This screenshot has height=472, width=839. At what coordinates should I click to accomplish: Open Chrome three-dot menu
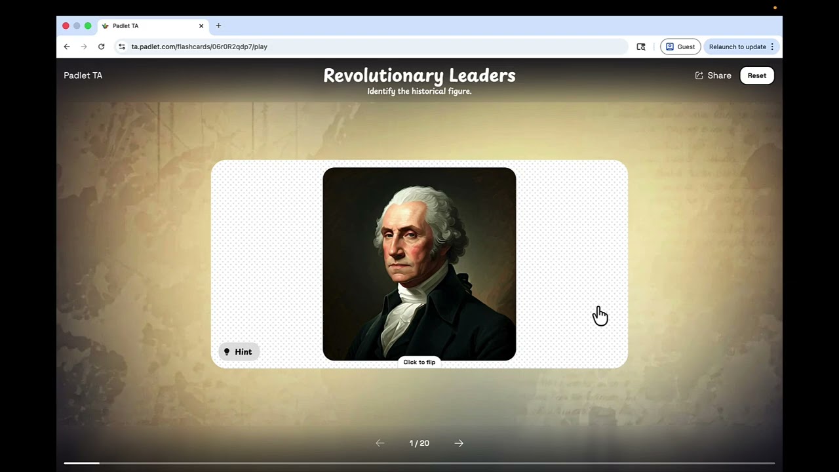pyautogui.click(x=772, y=47)
